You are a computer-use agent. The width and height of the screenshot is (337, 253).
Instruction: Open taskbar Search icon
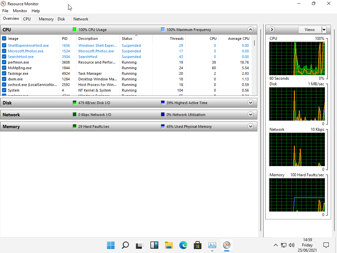[x=125, y=245]
